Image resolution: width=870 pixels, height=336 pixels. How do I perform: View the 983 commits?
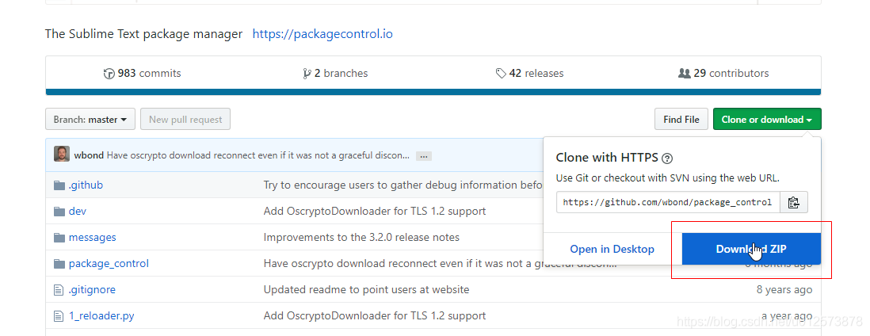click(143, 74)
